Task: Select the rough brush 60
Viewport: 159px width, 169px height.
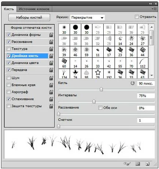Action: pos(64,63)
